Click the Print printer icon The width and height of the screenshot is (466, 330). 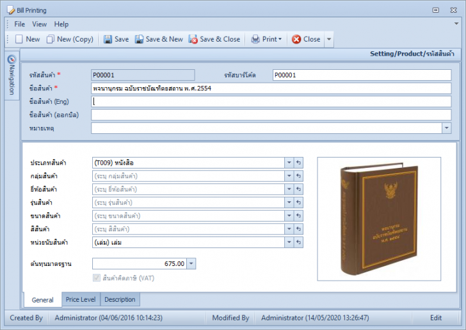255,39
